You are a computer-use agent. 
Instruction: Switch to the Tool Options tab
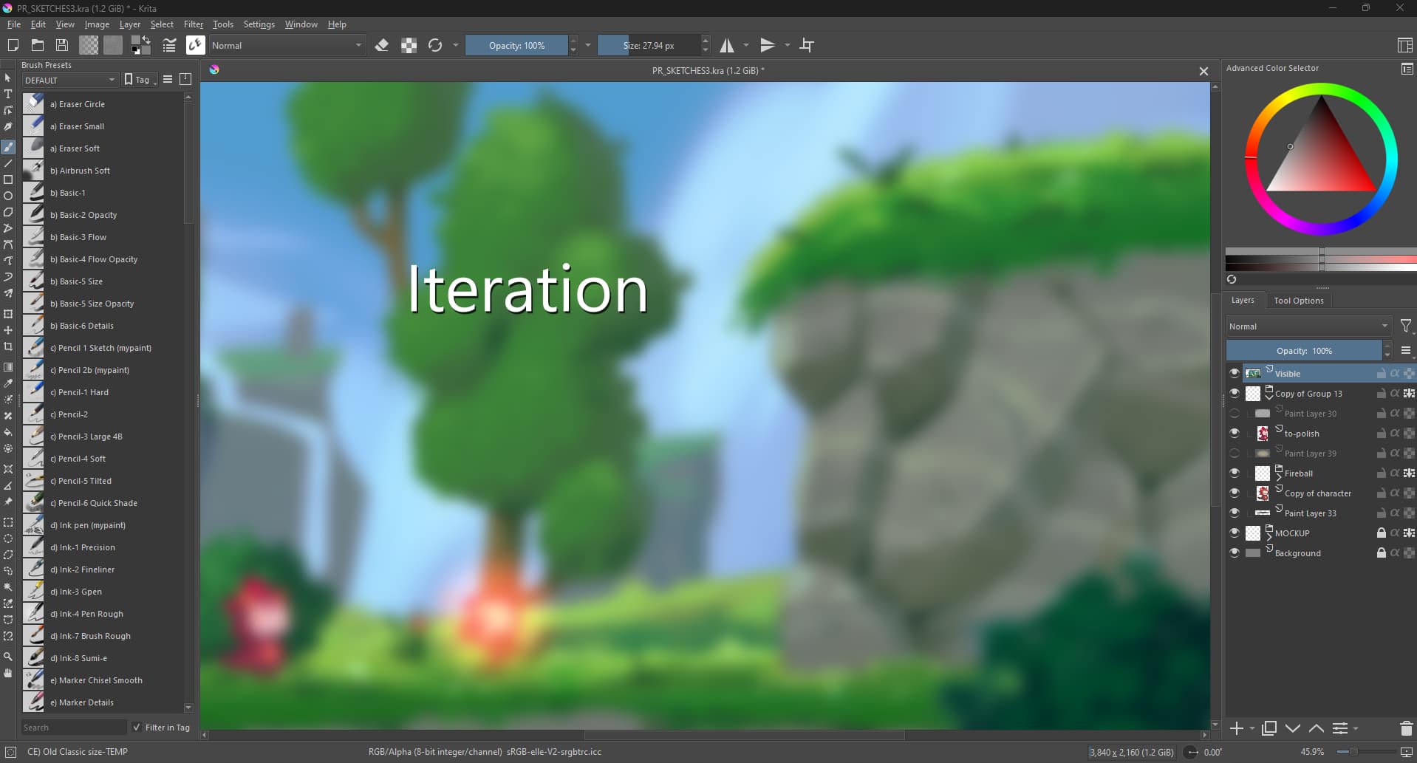tap(1298, 301)
